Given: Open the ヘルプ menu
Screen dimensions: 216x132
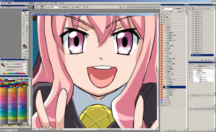Looking at the screenshot, I should [x=61, y=3].
